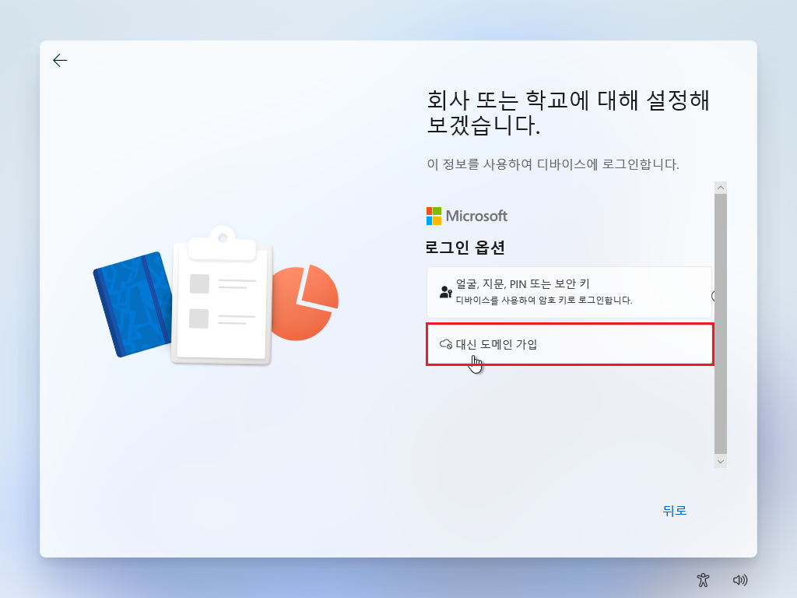Viewport: 797px width, 598px height.
Task: Click the 뒤로 link
Action: click(674, 511)
